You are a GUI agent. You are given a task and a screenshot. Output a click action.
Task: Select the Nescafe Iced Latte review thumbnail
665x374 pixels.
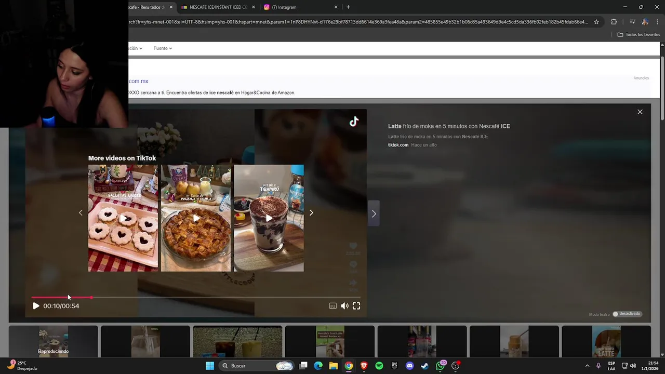click(x=330, y=342)
